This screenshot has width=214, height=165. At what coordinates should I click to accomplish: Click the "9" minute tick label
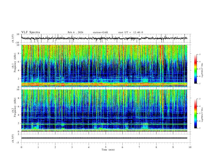(x=173, y=147)
